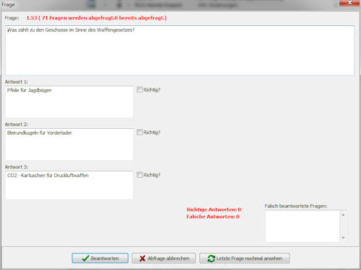The image size is (361, 270).
Task: Check Richtig for Antwort 1
Action: point(139,90)
